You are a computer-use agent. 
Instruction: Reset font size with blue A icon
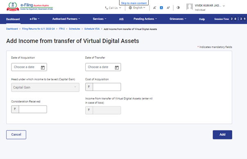pos(161,8)
